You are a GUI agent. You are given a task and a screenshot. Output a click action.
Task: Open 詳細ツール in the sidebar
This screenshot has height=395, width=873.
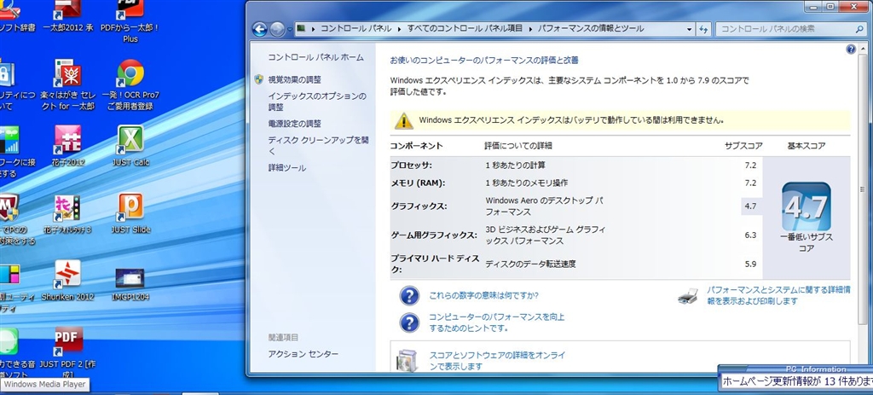click(x=286, y=168)
